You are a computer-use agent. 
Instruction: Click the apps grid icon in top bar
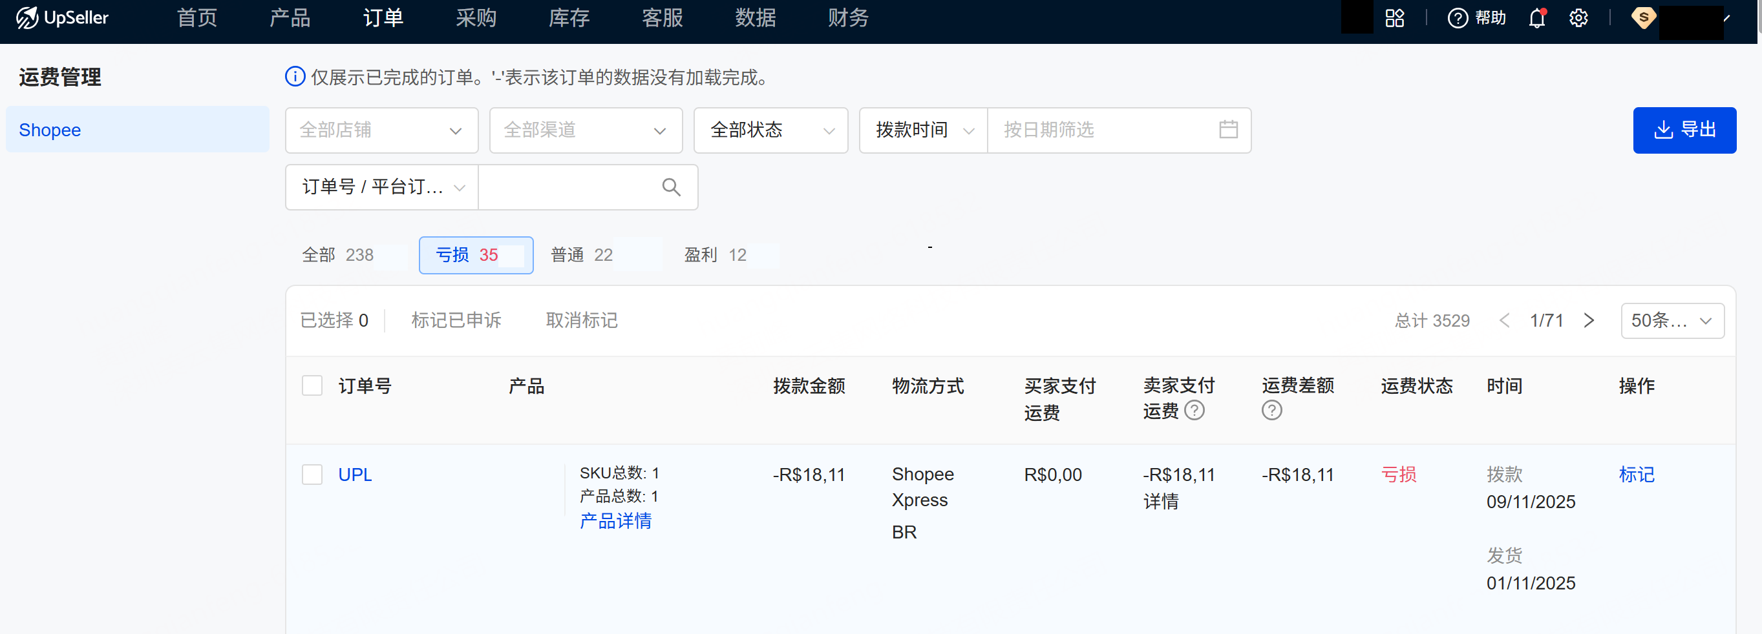[x=1395, y=18]
